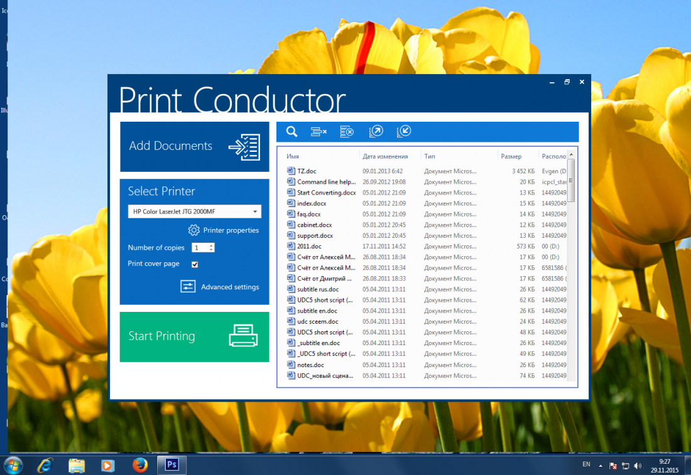Image resolution: width=691 pixels, height=475 pixels.
Task: Toggle the Print cover page checkbox
Action: 195,264
